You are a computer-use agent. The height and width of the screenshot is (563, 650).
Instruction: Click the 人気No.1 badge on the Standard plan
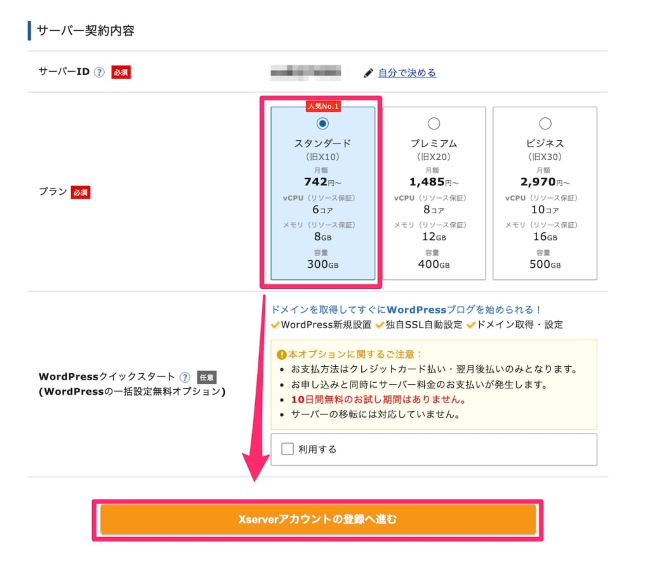[x=323, y=106]
